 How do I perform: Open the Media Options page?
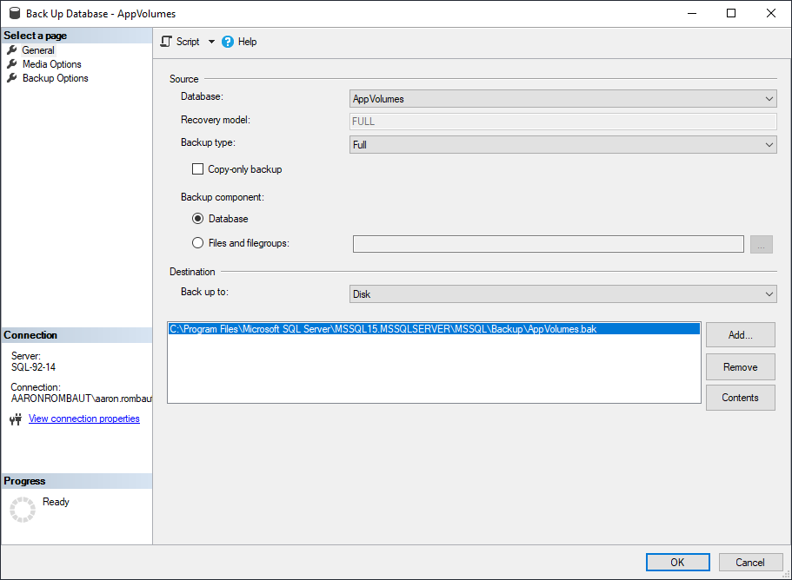(x=51, y=64)
